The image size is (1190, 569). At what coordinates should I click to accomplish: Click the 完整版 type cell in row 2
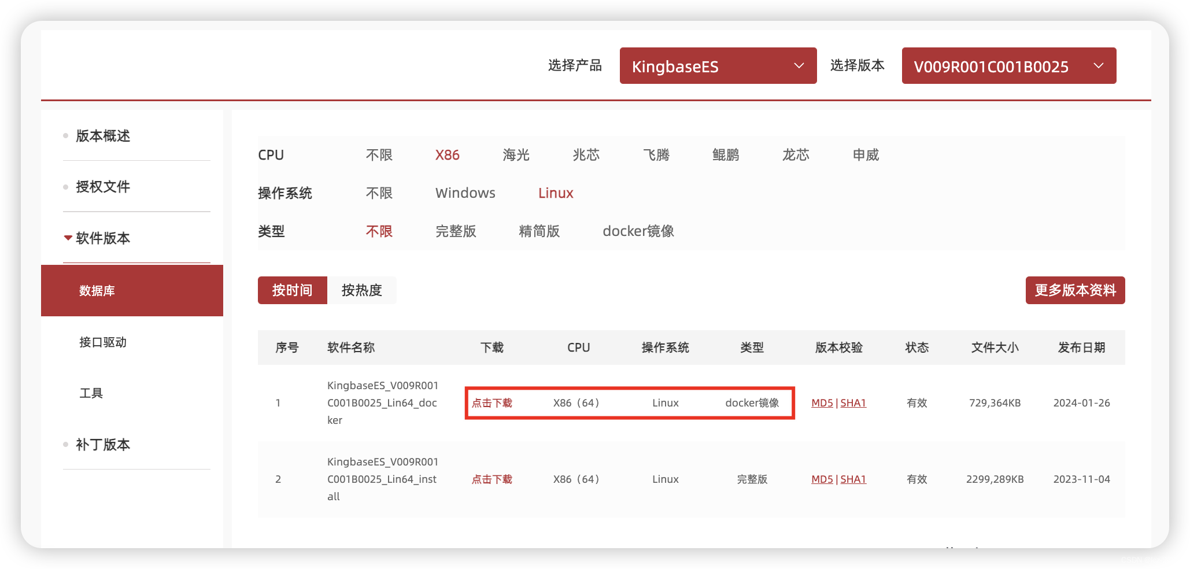tap(752, 479)
